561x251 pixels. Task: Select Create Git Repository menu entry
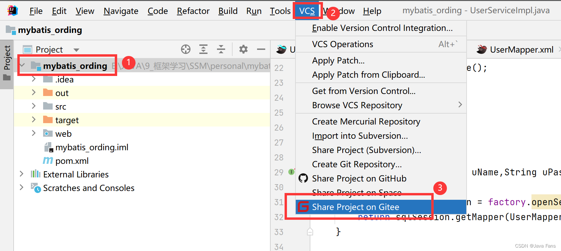pyautogui.click(x=357, y=165)
